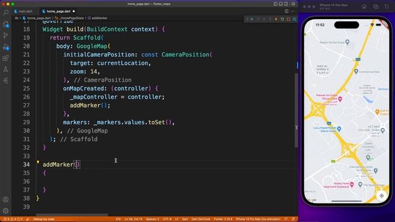This screenshot has height=222, width=395.
Task: Open notifications bell in status bar
Action: click(x=293, y=219)
